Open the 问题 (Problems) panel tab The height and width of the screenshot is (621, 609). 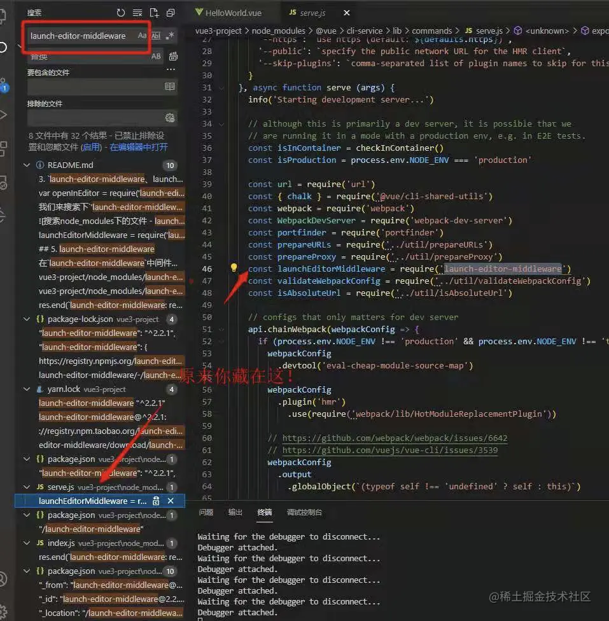(206, 512)
